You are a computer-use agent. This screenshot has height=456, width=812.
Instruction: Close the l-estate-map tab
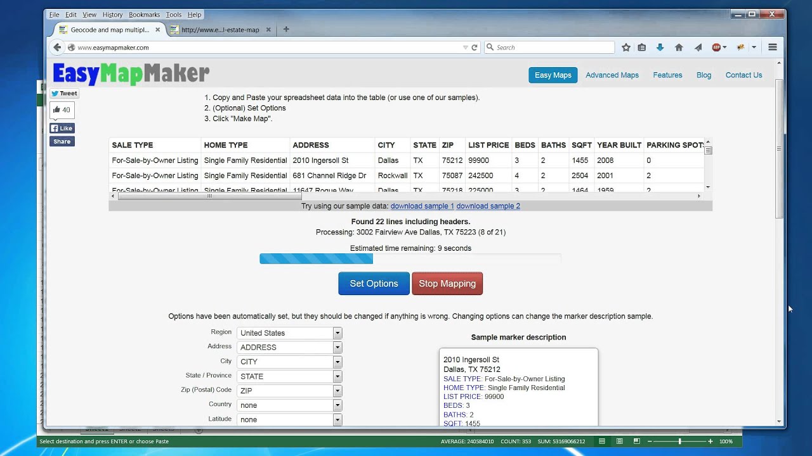pos(268,30)
